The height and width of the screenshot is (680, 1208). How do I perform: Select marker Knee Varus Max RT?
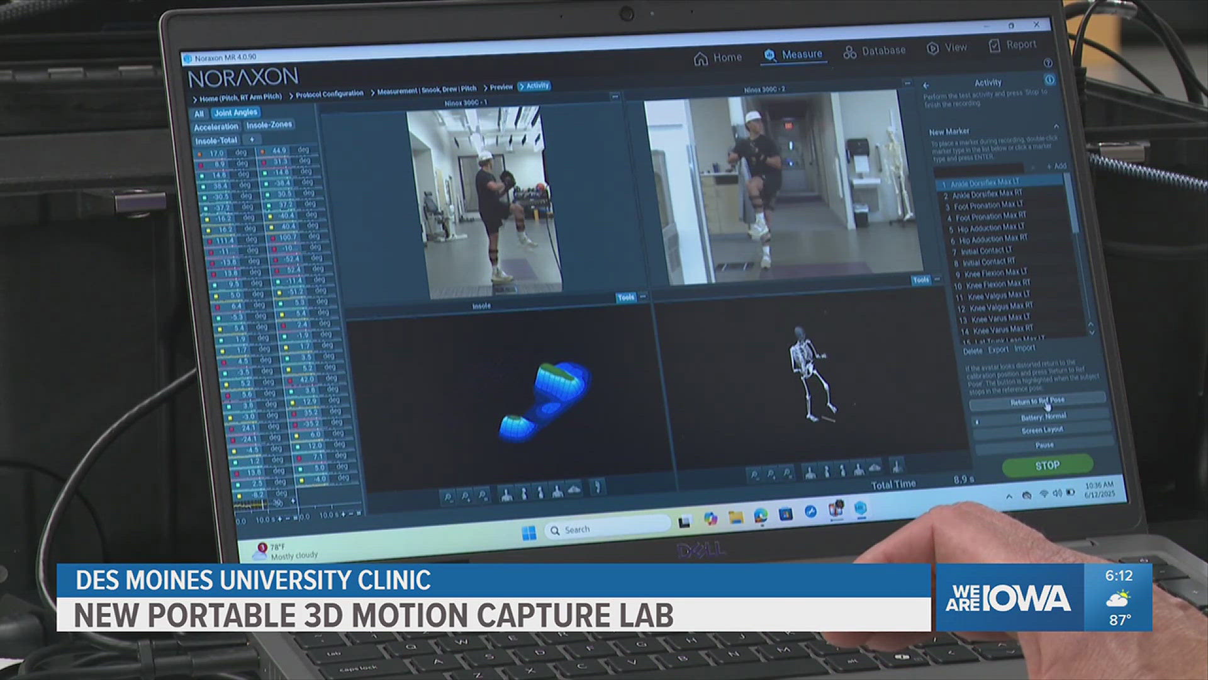pyautogui.click(x=997, y=330)
